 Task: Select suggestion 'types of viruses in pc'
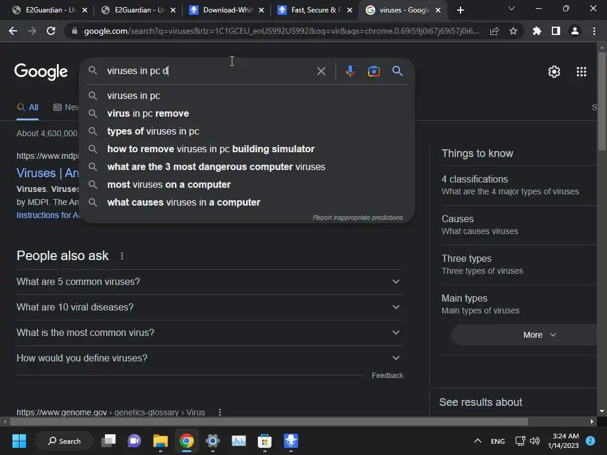pos(247,131)
